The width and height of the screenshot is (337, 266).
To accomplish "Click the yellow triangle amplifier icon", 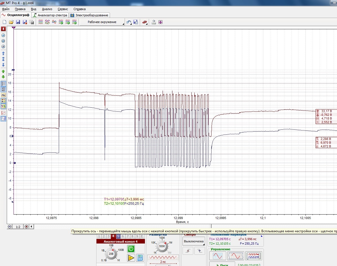I will [x=131, y=258].
